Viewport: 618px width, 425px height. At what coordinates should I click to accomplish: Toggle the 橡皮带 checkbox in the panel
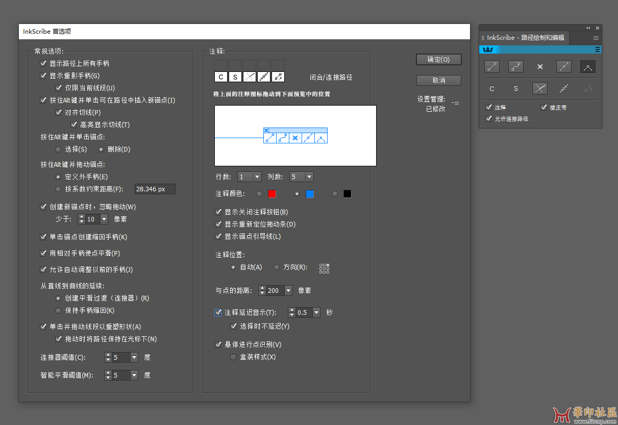pos(544,108)
